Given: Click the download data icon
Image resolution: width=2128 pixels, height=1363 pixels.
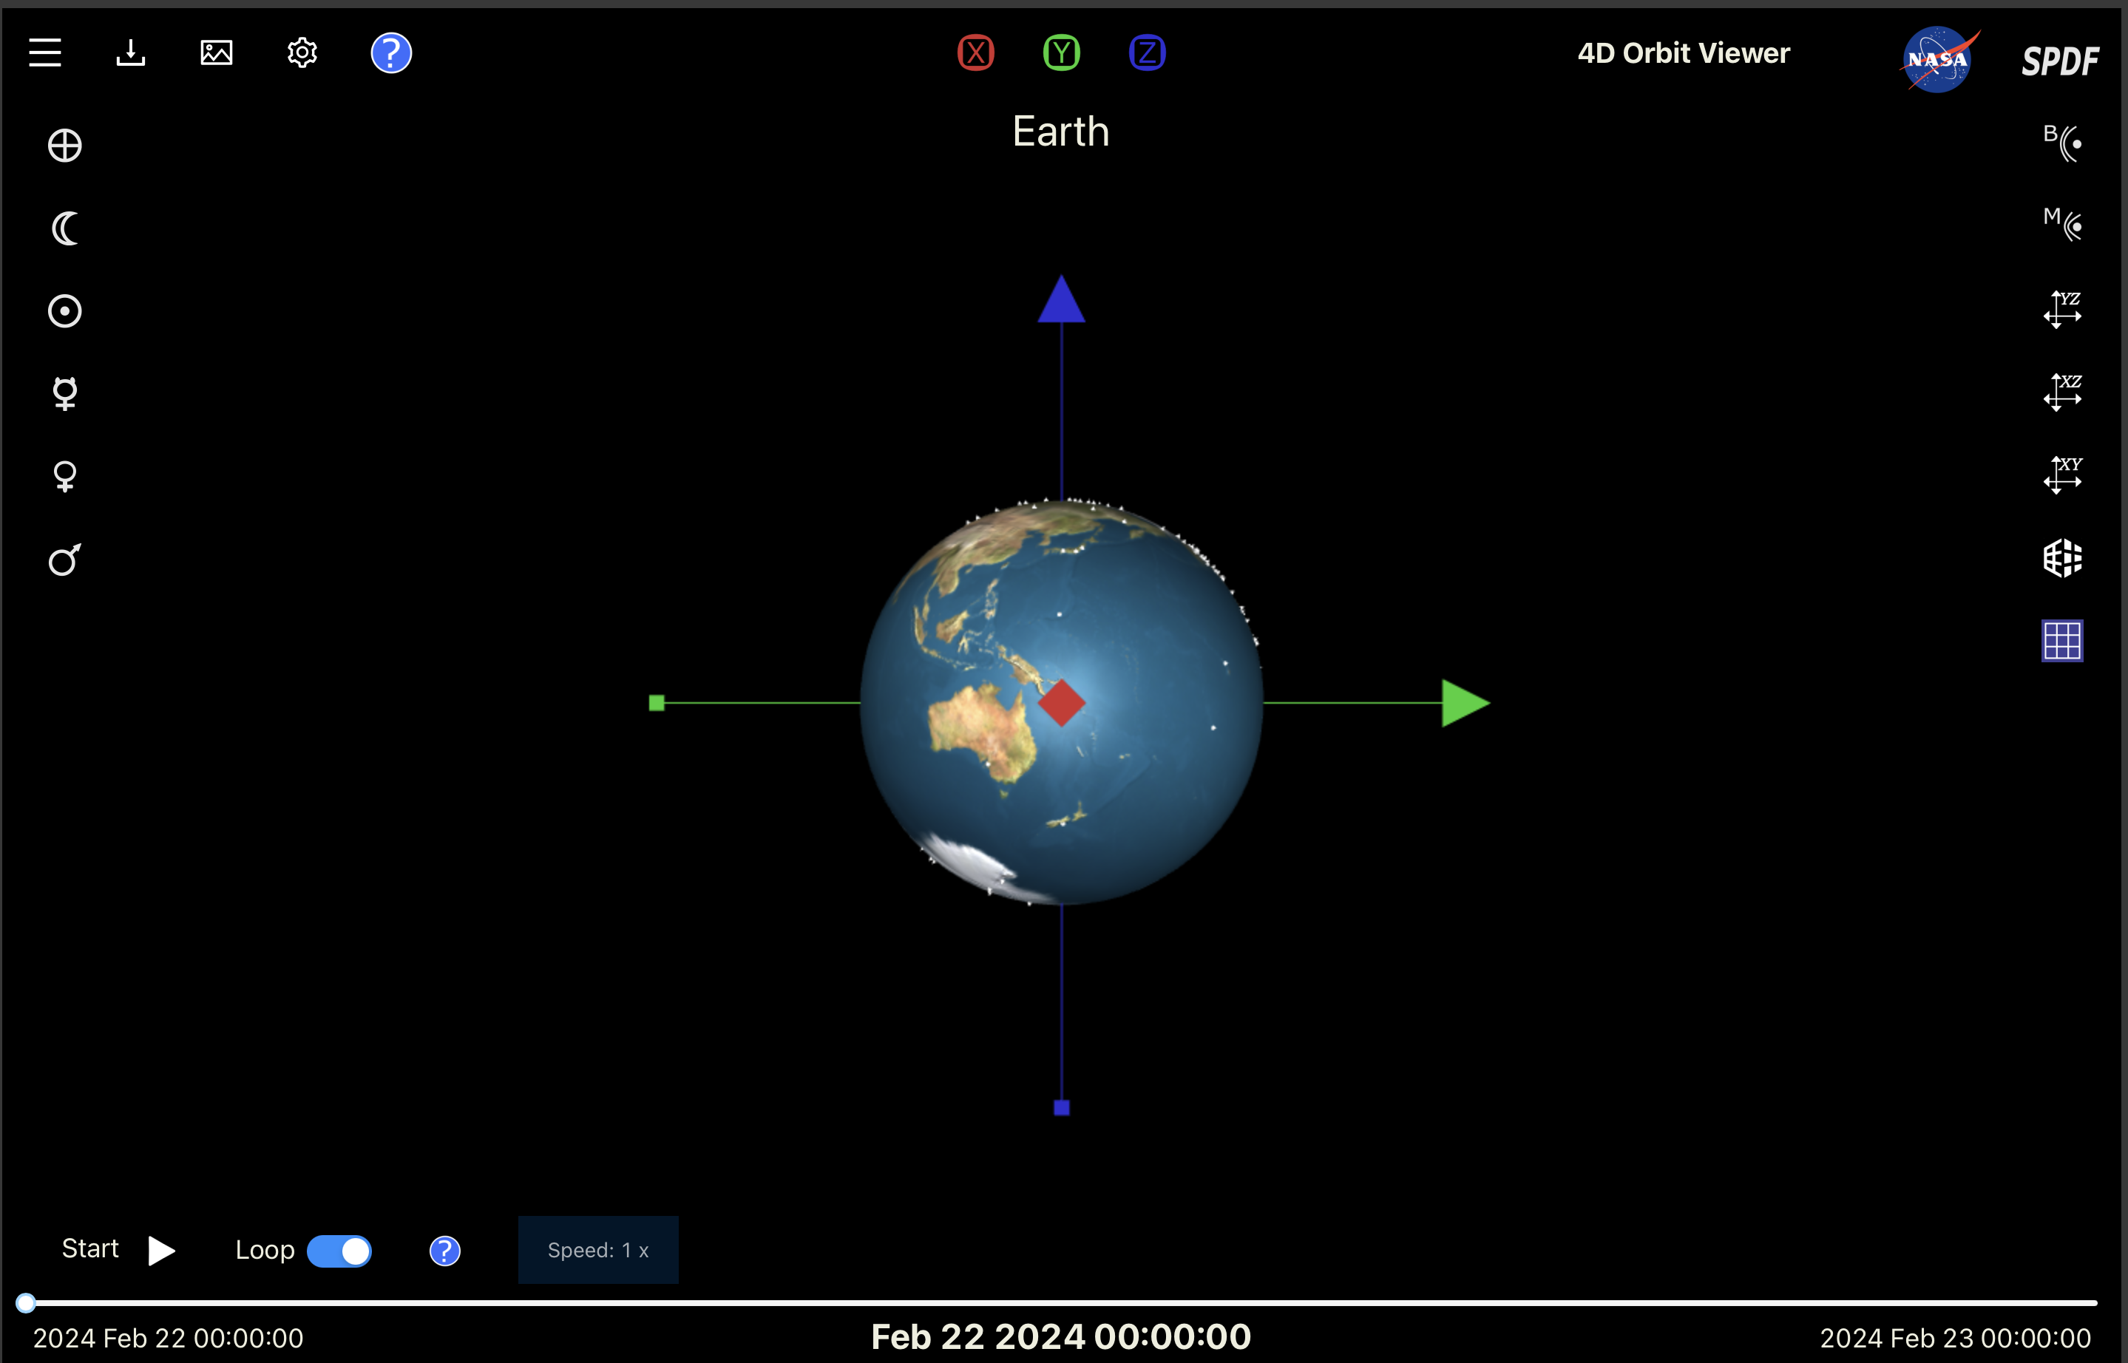Looking at the screenshot, I should tap(131, 53).
